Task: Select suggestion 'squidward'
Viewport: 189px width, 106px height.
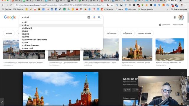Action: tap(61, 28)
